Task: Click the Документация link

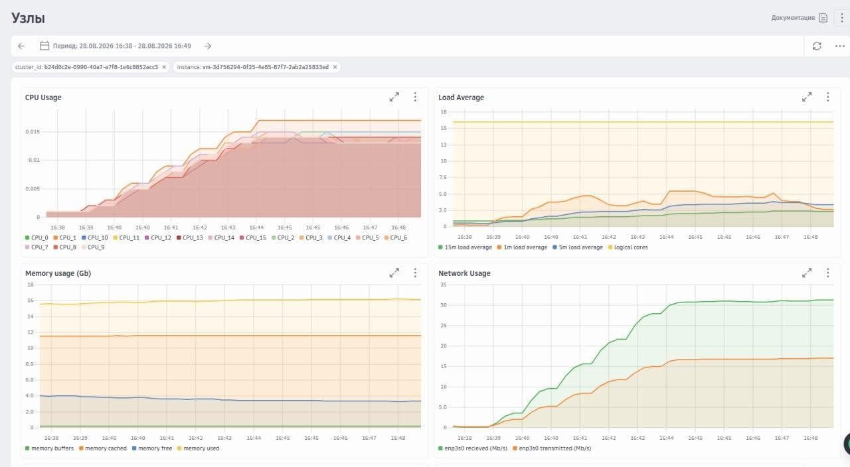Action: pos(793,18)
